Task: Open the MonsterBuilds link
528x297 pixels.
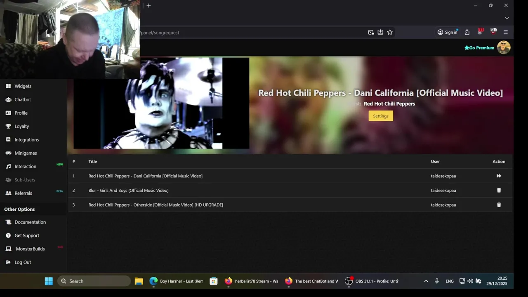Action: tap(30, 249)
